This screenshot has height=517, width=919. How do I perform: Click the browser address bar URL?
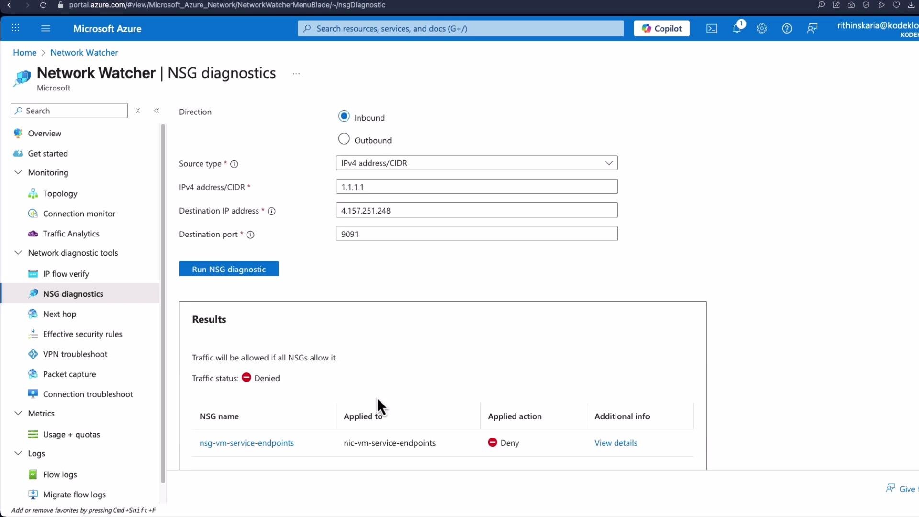pyautogui.click(x=227, y=5)
